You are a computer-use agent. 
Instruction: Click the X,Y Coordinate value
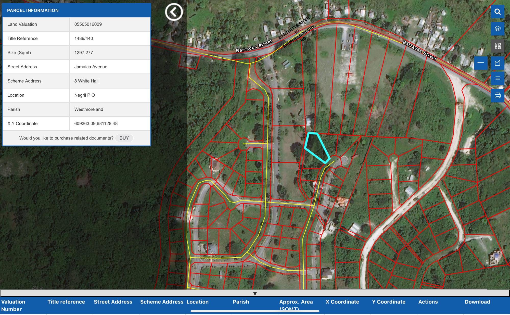click(x=96, y=123)
